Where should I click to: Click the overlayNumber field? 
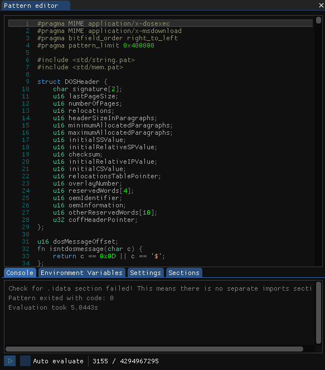tap(88, 183)
